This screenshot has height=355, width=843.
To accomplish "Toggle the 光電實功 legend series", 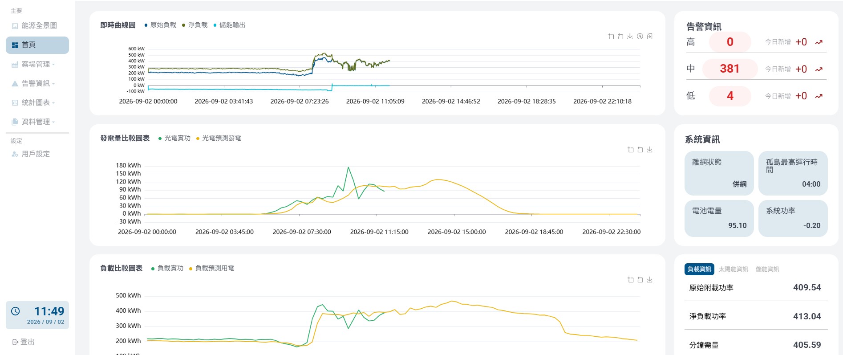I will point(174,138).
